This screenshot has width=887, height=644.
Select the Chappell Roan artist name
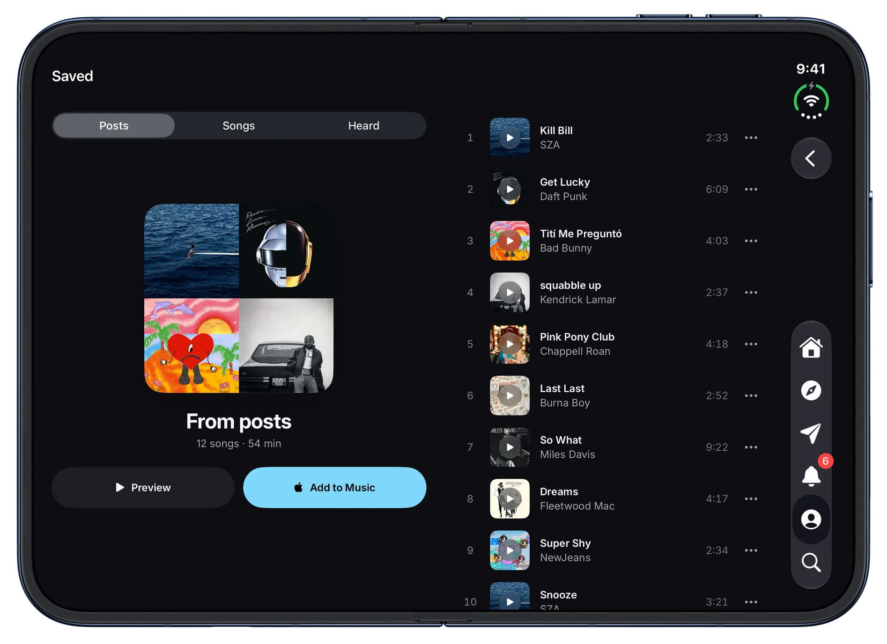pos(575,351)
